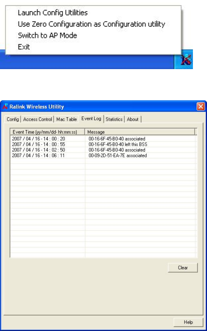207x331 pixels.
Task: Click message '00-09-2D-51-EA-7E associated'
Action: click(118, 156)
